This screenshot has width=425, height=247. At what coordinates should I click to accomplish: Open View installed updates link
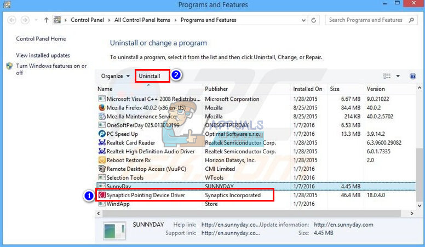tap(43, 55)
